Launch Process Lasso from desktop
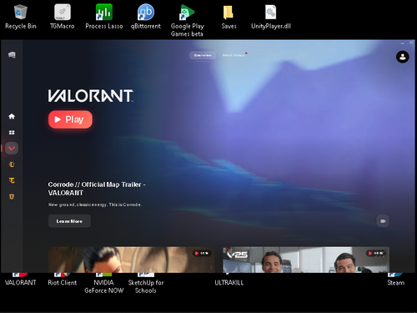Screen dimensions: 417x313 [x=104, y=17]
